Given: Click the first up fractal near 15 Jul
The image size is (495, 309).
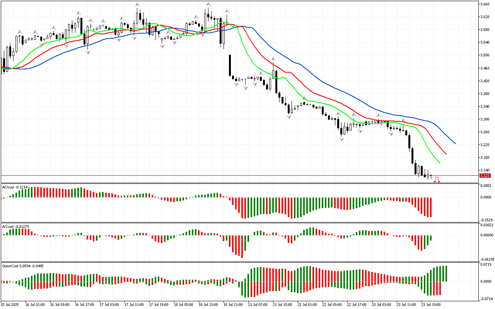Looking at the screenshot, I should point(19,32).
